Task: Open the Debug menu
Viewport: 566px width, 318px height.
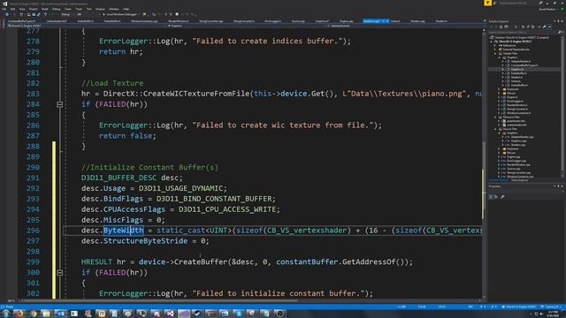Action: pyautogui.click(x=56, y=9)
